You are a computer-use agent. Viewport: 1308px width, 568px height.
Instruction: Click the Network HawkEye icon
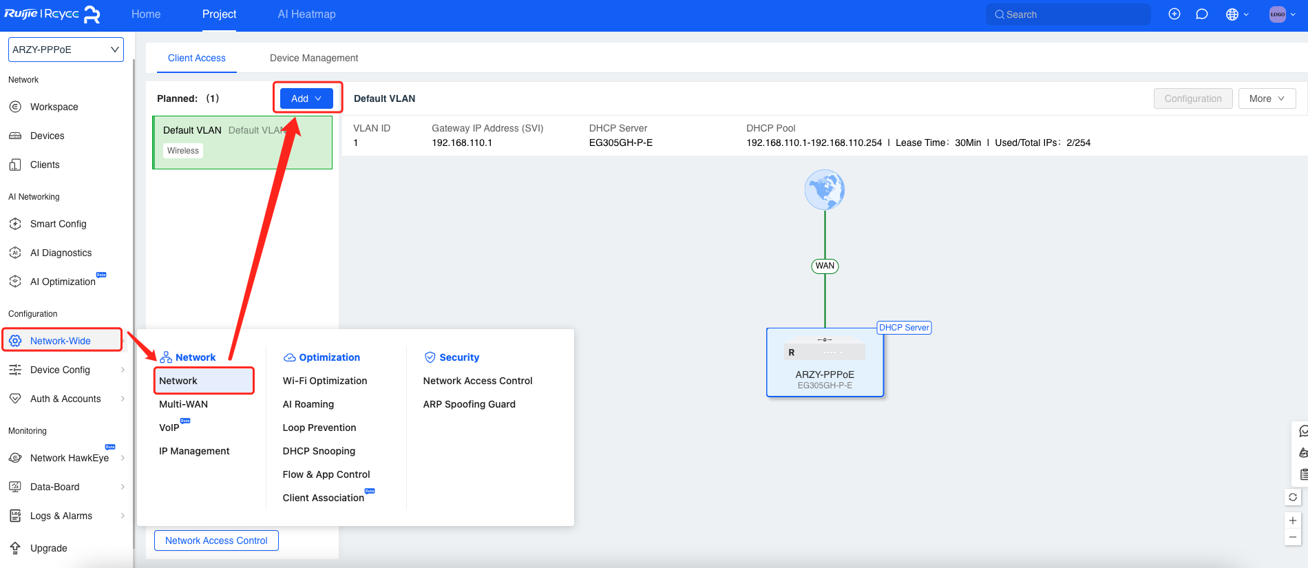click(15, 458)
